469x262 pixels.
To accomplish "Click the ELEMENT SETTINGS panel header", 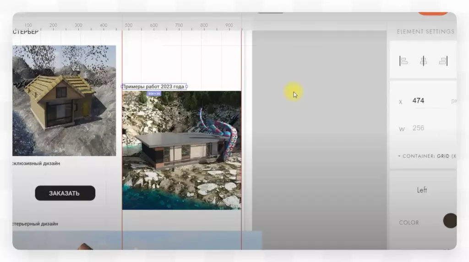I will tap(425, 31).
